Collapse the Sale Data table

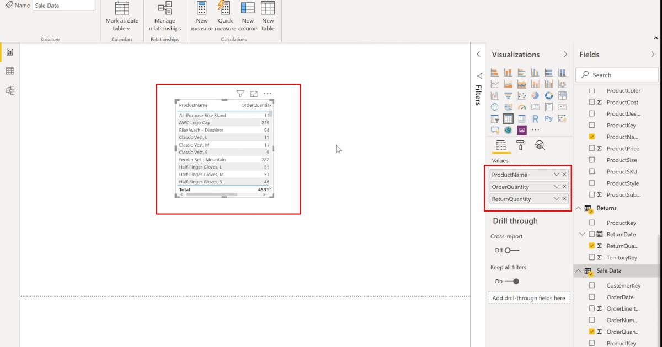578,270
